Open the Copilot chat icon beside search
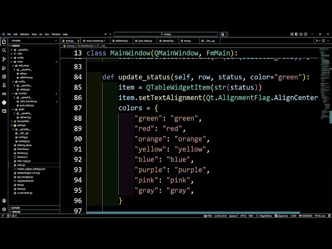This screenshot has height=249, width=332. (x=223, y=34)
